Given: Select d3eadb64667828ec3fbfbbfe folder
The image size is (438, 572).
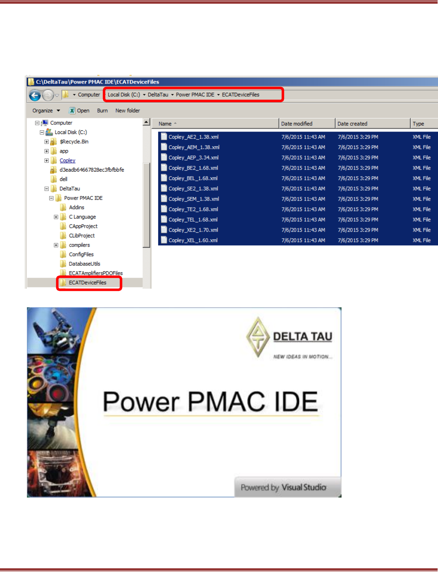Looking at the screenshot, I should click(x=91, y=170).
